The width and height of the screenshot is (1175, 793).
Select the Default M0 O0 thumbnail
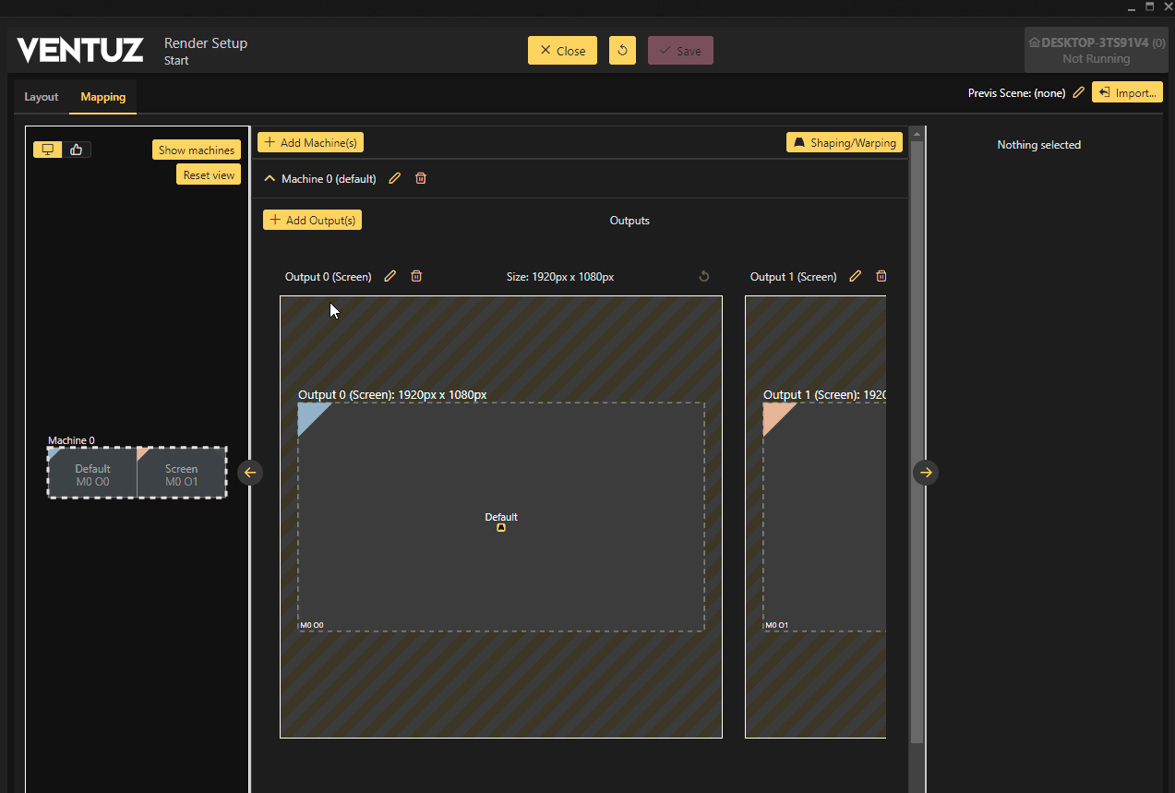[x=92, y=475]
